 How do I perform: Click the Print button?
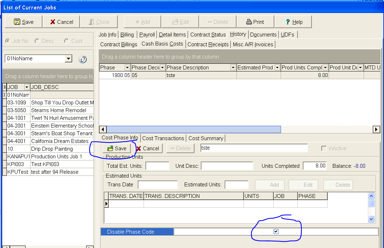coord(255,22)
